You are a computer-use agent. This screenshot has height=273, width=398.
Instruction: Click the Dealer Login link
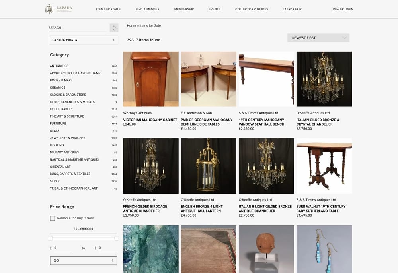pos(343,9)
